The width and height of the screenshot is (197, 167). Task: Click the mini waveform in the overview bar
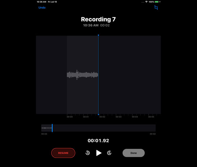(47, 128)
